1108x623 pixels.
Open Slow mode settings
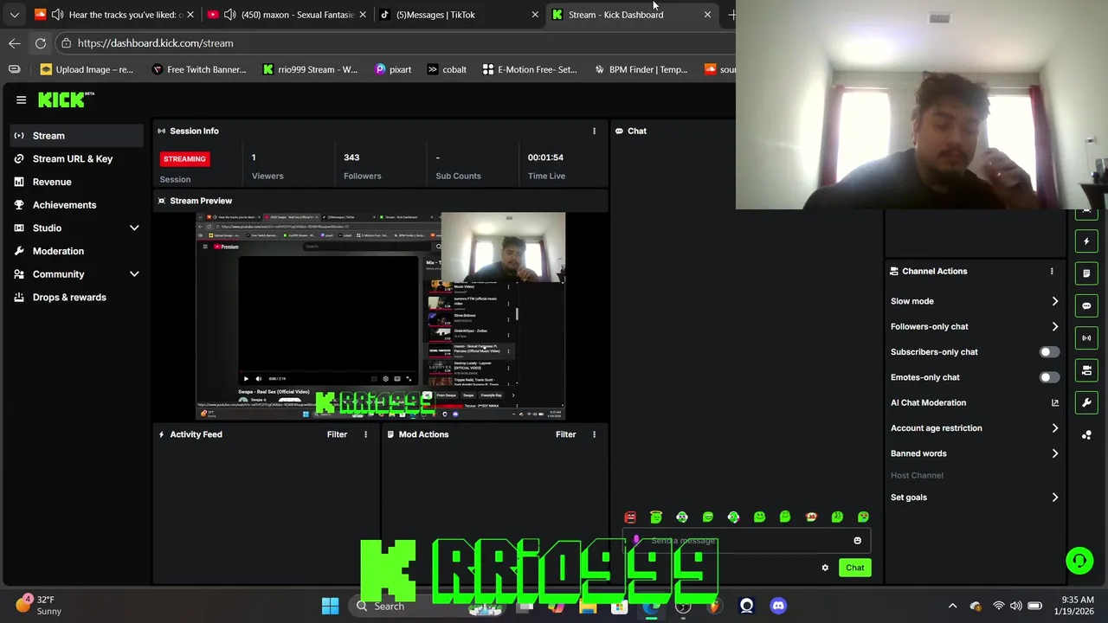point(975,301)
